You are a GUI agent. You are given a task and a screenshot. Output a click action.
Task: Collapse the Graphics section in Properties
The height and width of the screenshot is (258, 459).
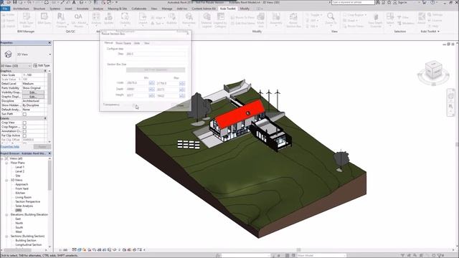45,71
